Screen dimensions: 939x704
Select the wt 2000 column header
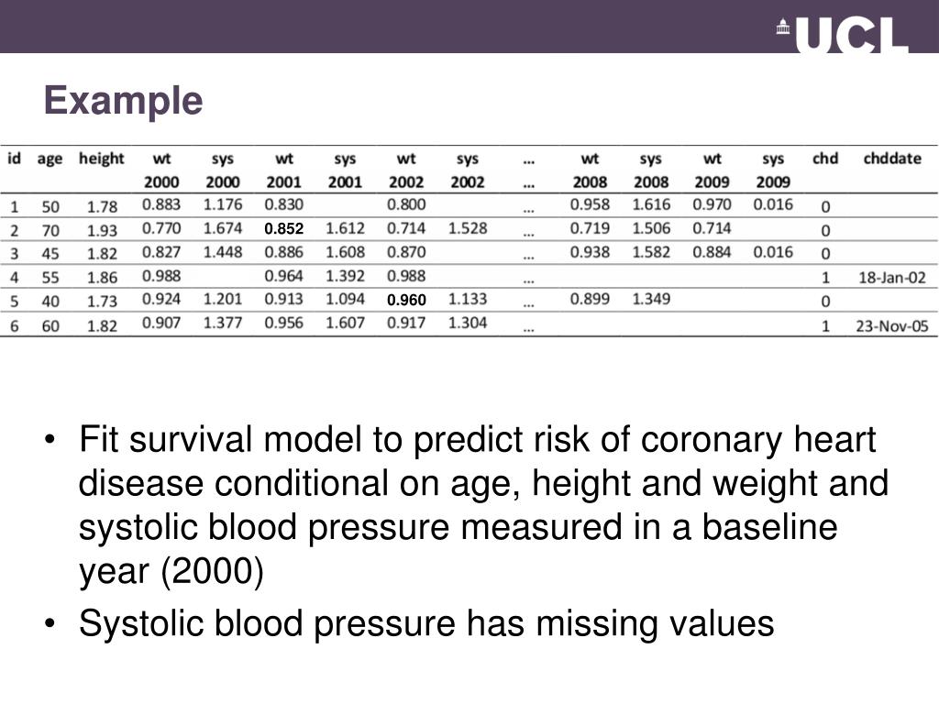pos(161,170)
